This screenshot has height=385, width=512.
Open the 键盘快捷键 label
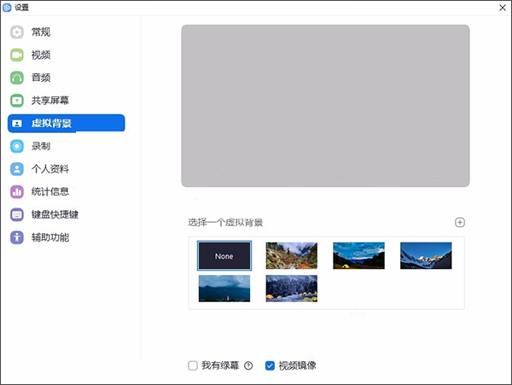[55, 214]
